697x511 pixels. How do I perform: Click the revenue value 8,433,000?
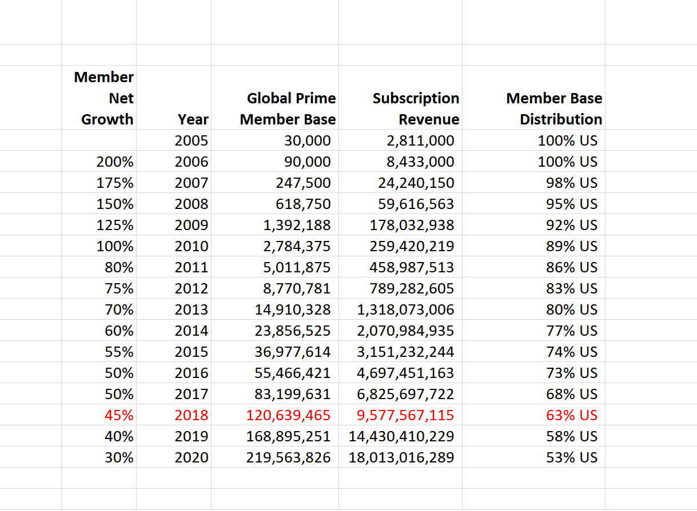click(401, 162)
